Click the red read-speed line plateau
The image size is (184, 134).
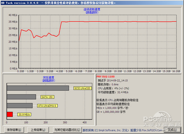[x=119, y=22]
